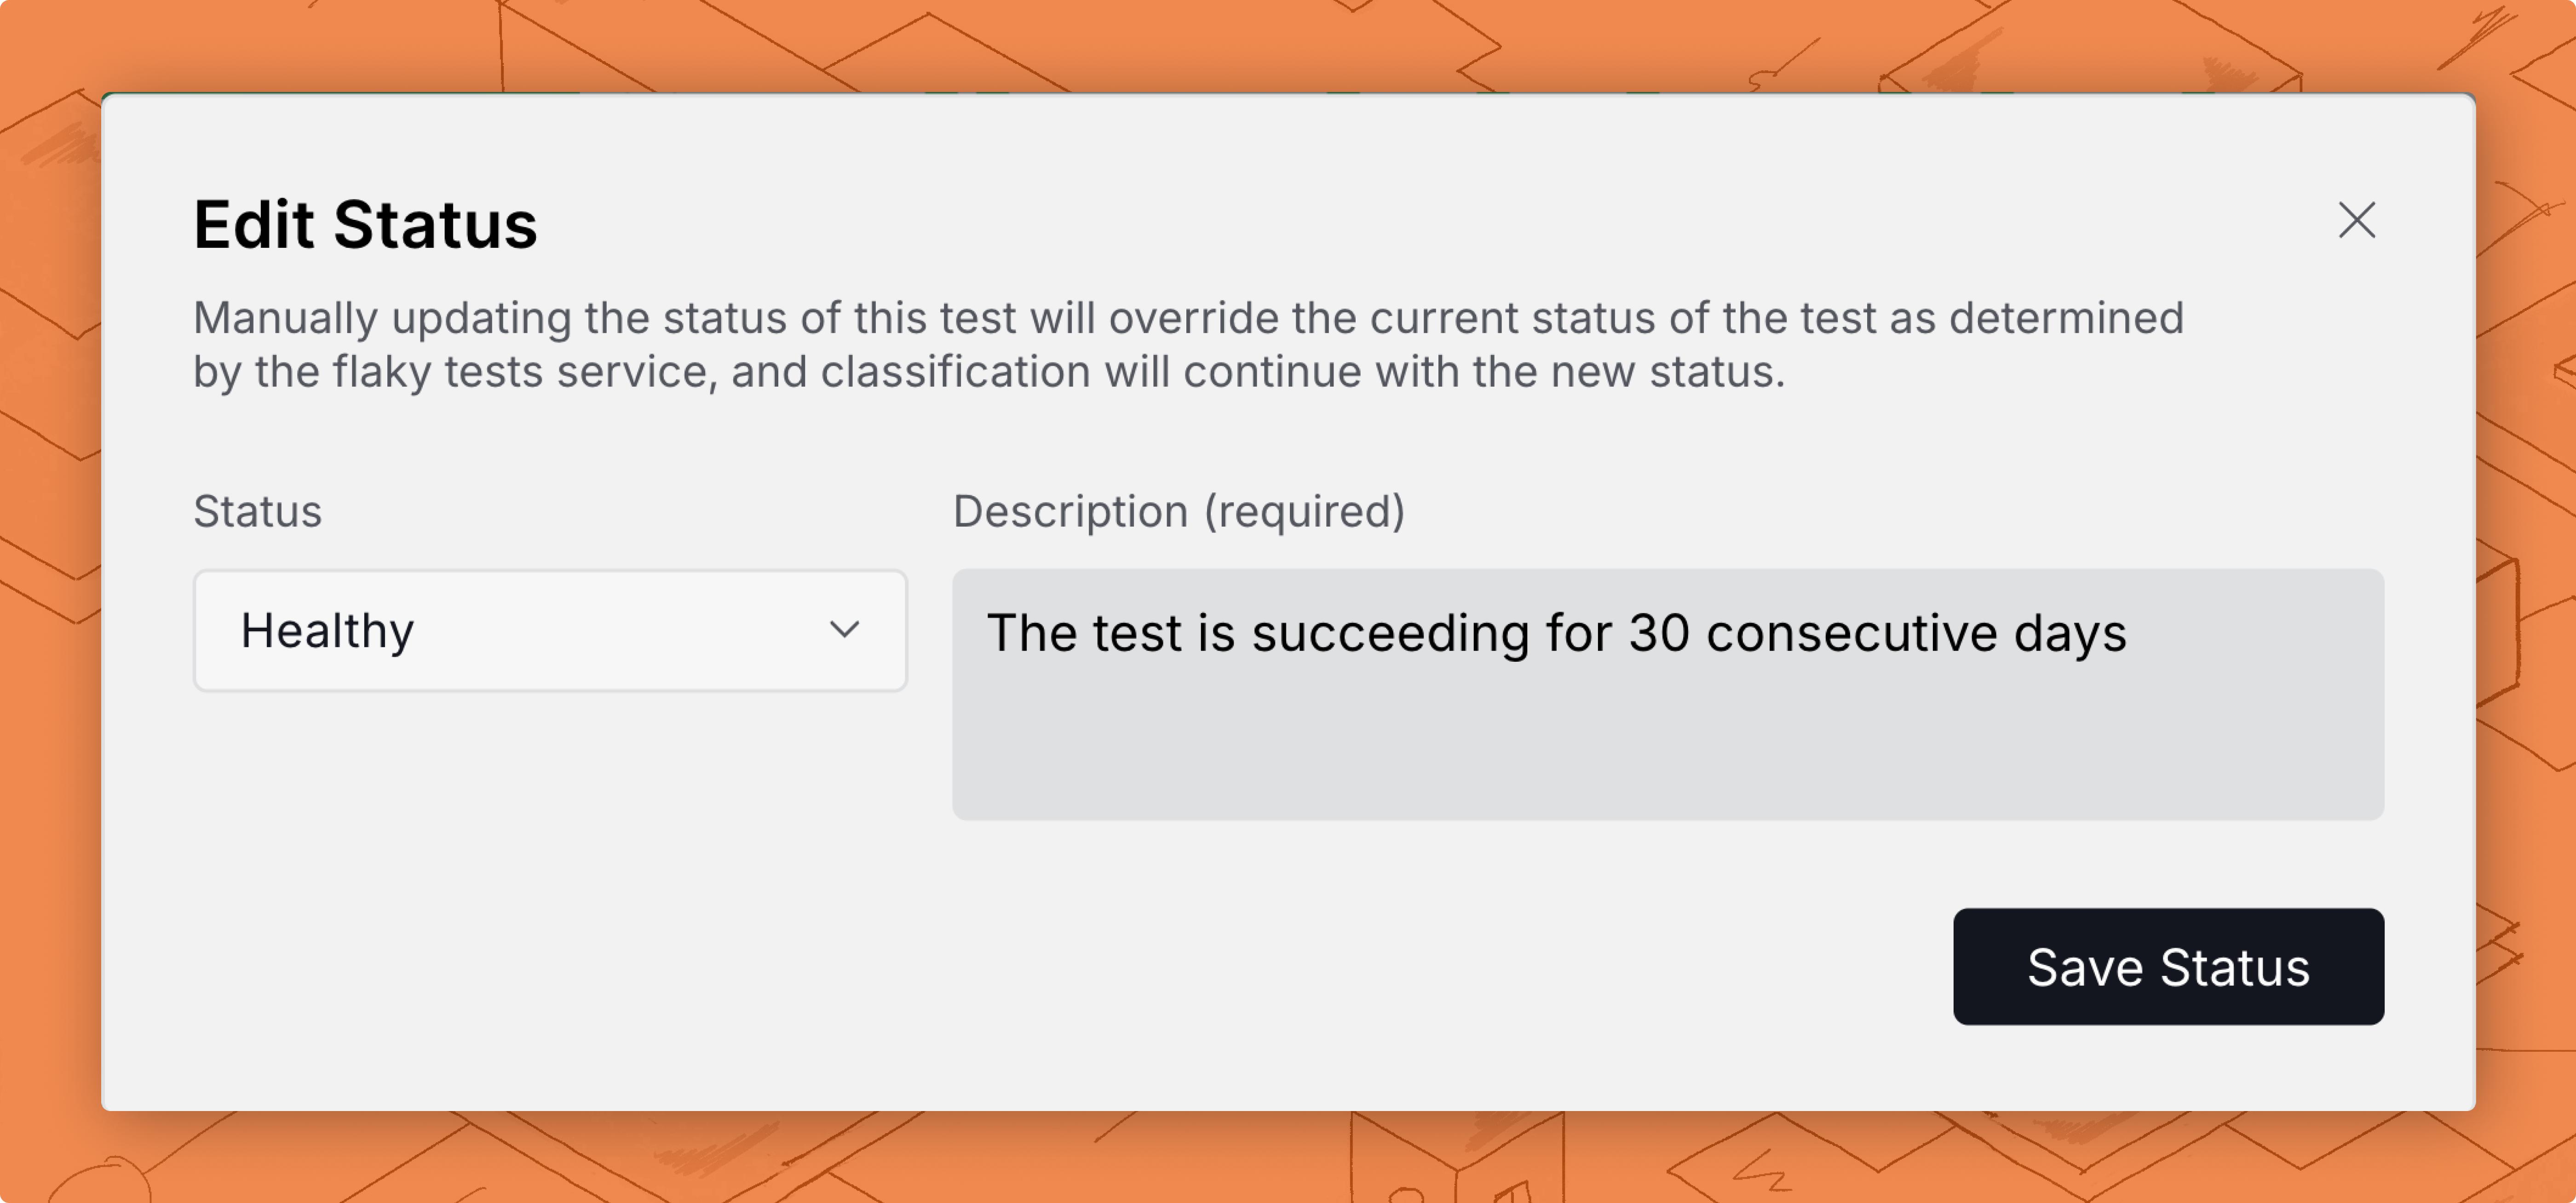Click the blank dialog area below the Status dropdown

pos(550,850)
